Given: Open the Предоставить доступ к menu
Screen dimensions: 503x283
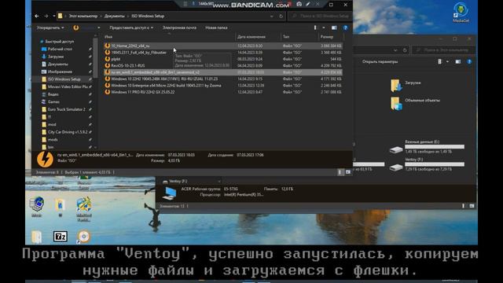Looking at the screenshot, I should click(x=131, y=28).
